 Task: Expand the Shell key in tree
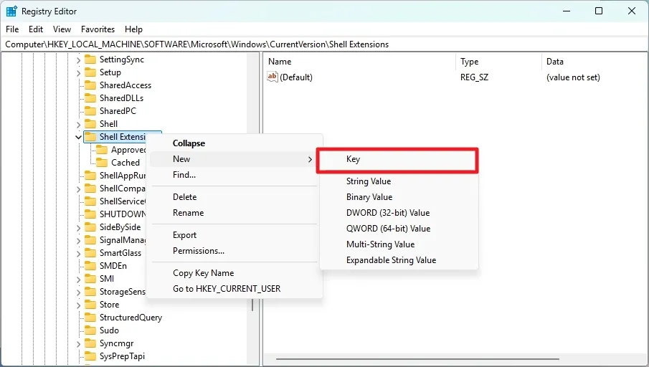[78, 124]
